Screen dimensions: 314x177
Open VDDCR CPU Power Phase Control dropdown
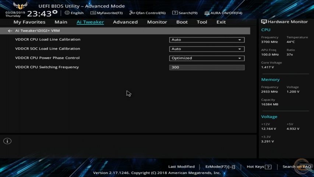pyautogui.click(x=207, y=58)
